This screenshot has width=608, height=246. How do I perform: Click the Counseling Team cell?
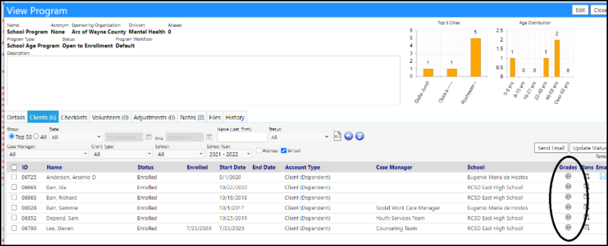pos(396,228)
